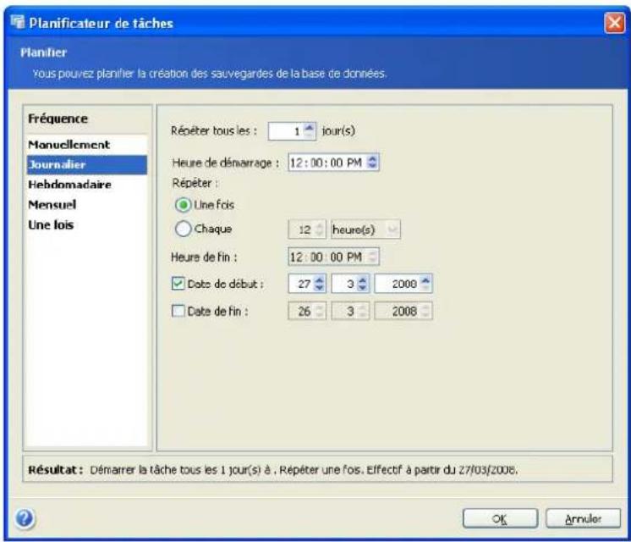Click the Fréquence panel header
This screenshot has width=631, height=542.
(58, 119)
